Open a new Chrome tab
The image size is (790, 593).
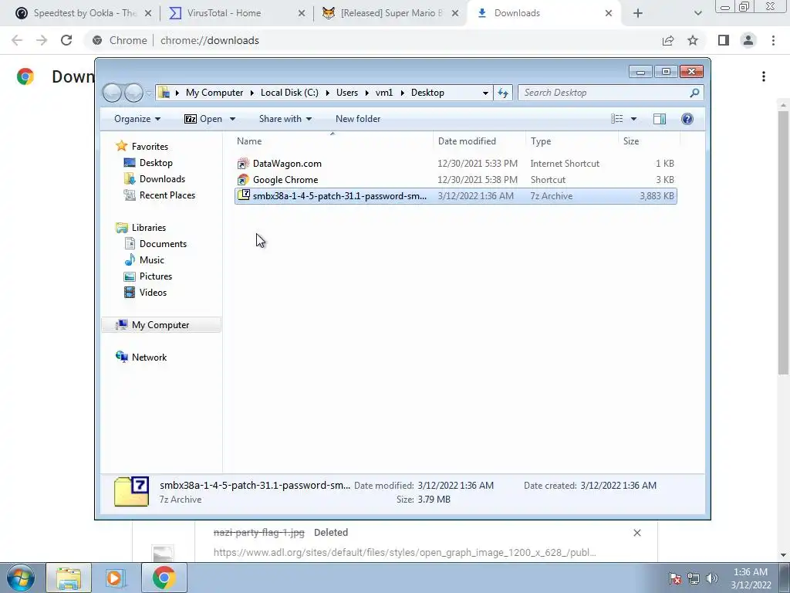tap(638, 13)
